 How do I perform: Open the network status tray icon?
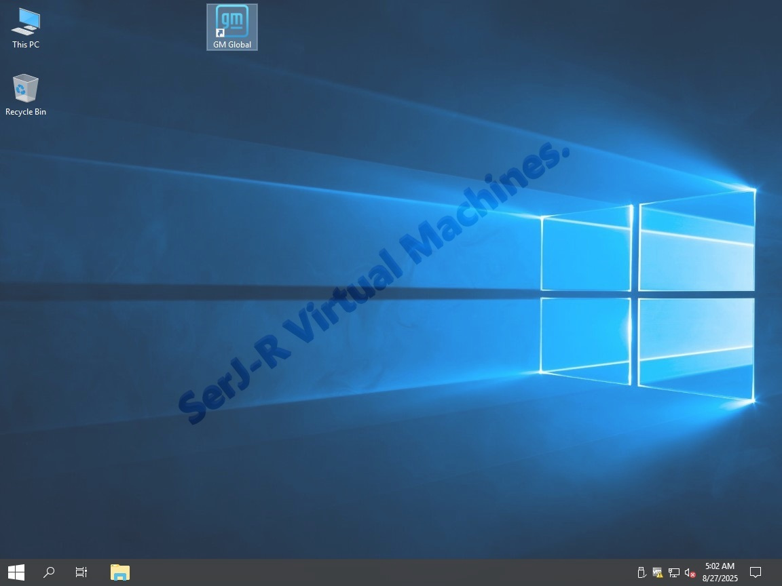point(673,572)
